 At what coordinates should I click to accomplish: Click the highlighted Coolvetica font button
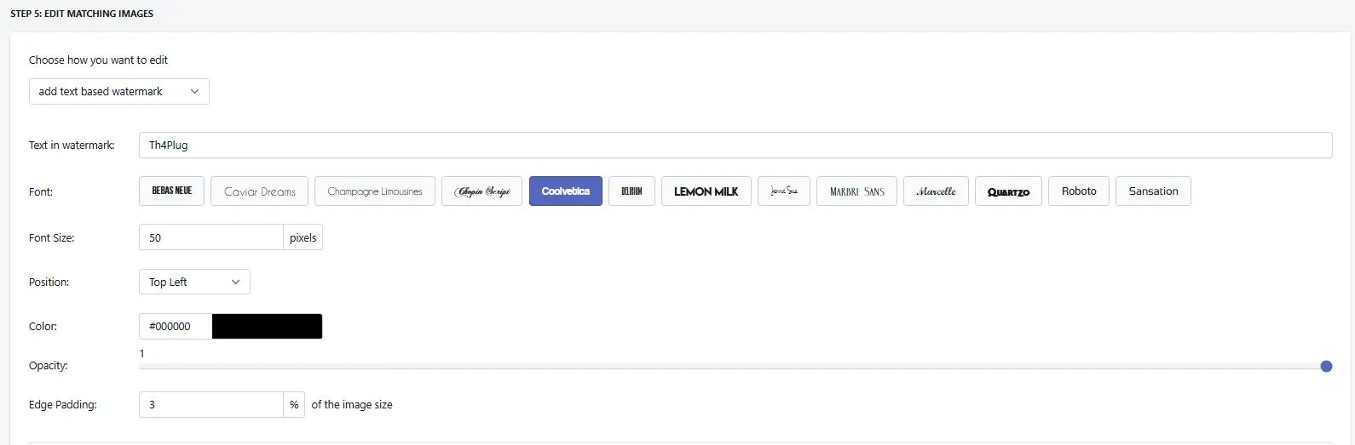tap(566, 191)
